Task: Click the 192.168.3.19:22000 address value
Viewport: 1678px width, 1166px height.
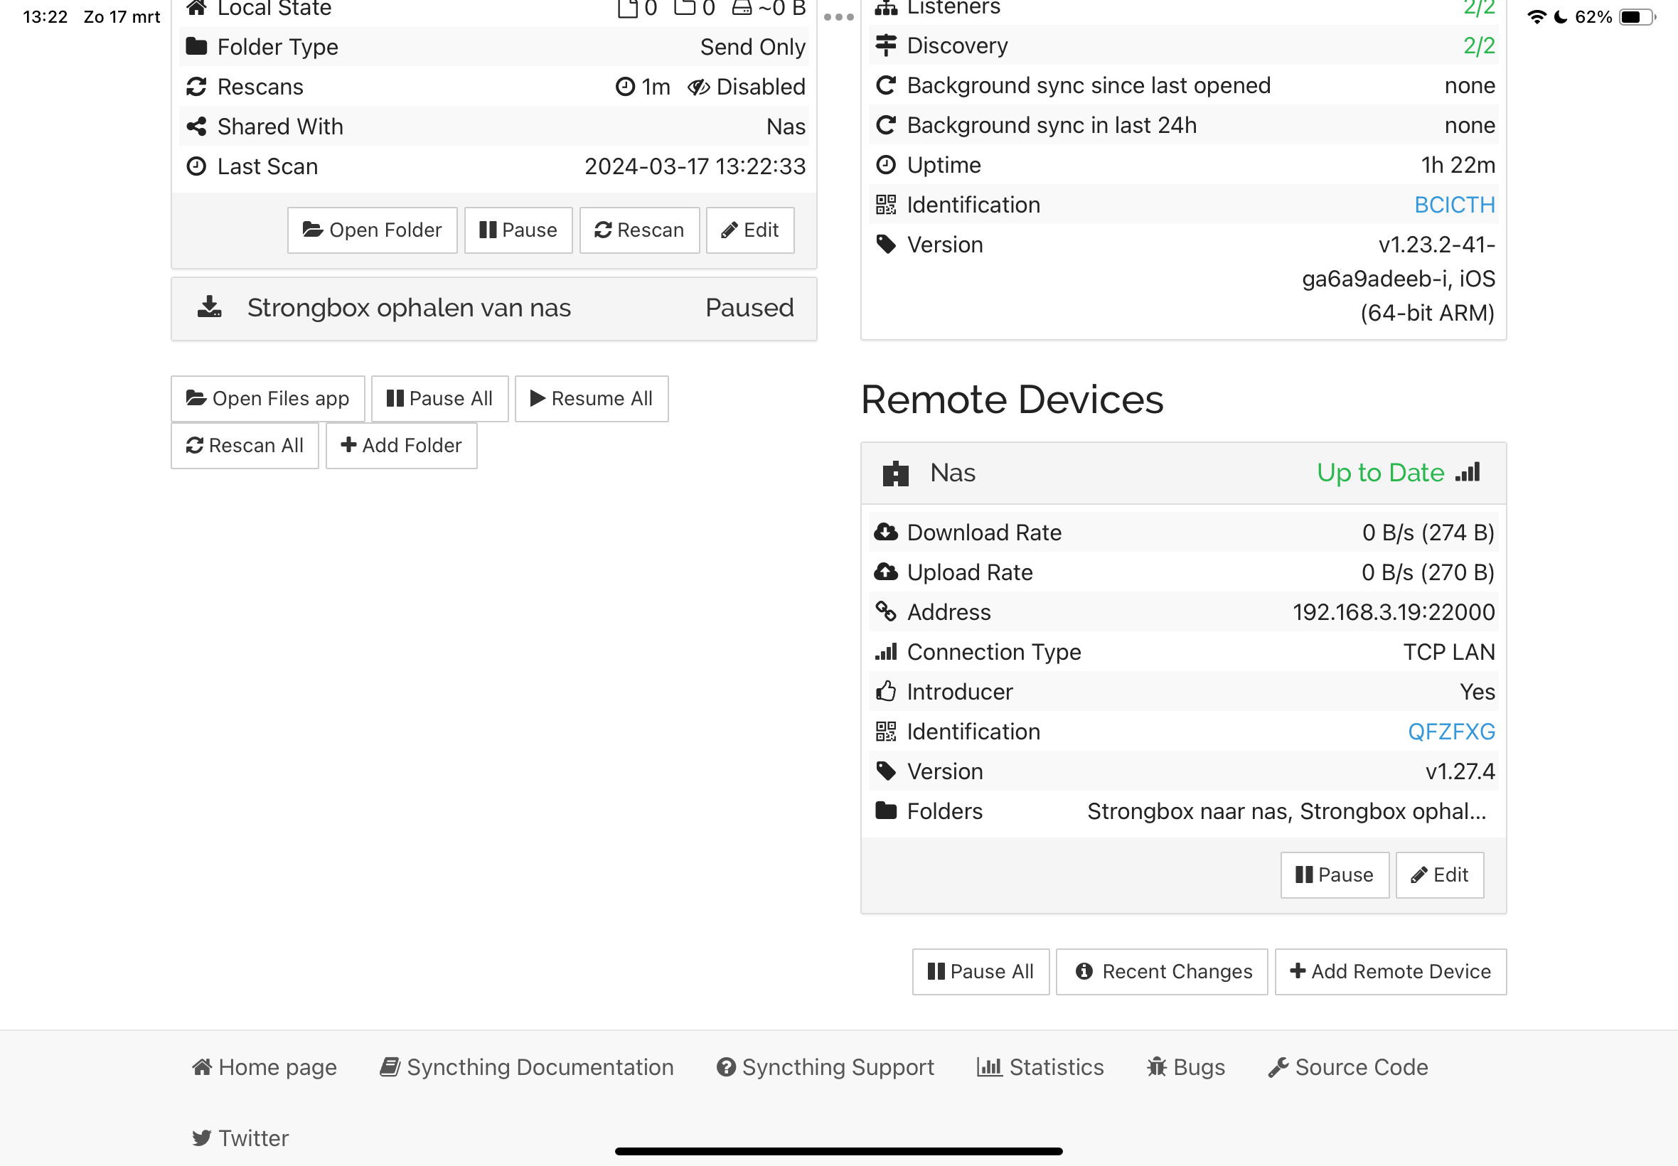Action: click(1394, 611)
